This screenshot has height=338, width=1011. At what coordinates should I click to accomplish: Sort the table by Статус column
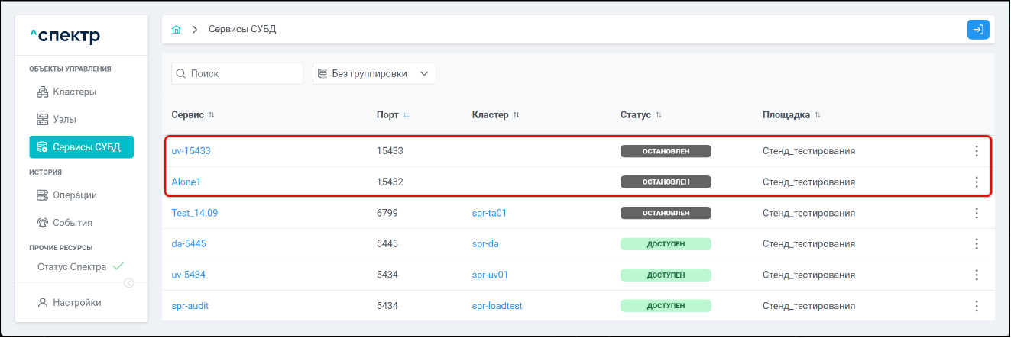pos(658,115)
